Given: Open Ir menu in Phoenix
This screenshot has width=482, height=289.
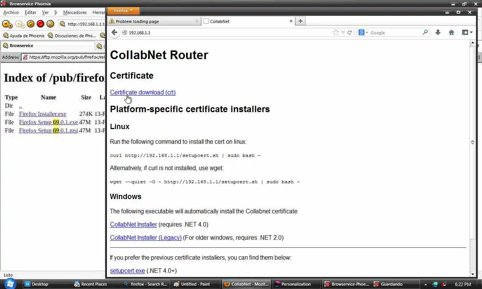Looking at the screenshot, I should (x=56, y=12).
